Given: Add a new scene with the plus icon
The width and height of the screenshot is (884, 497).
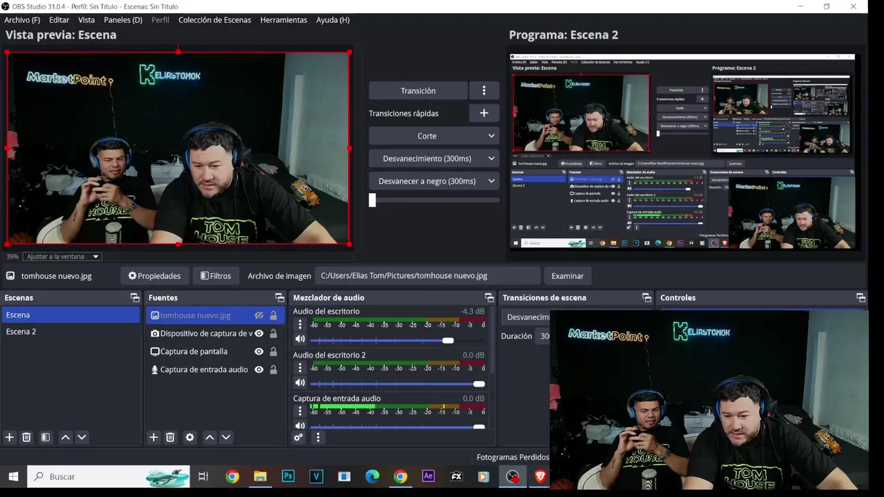Looking at the screenshot, I should 10,437.
